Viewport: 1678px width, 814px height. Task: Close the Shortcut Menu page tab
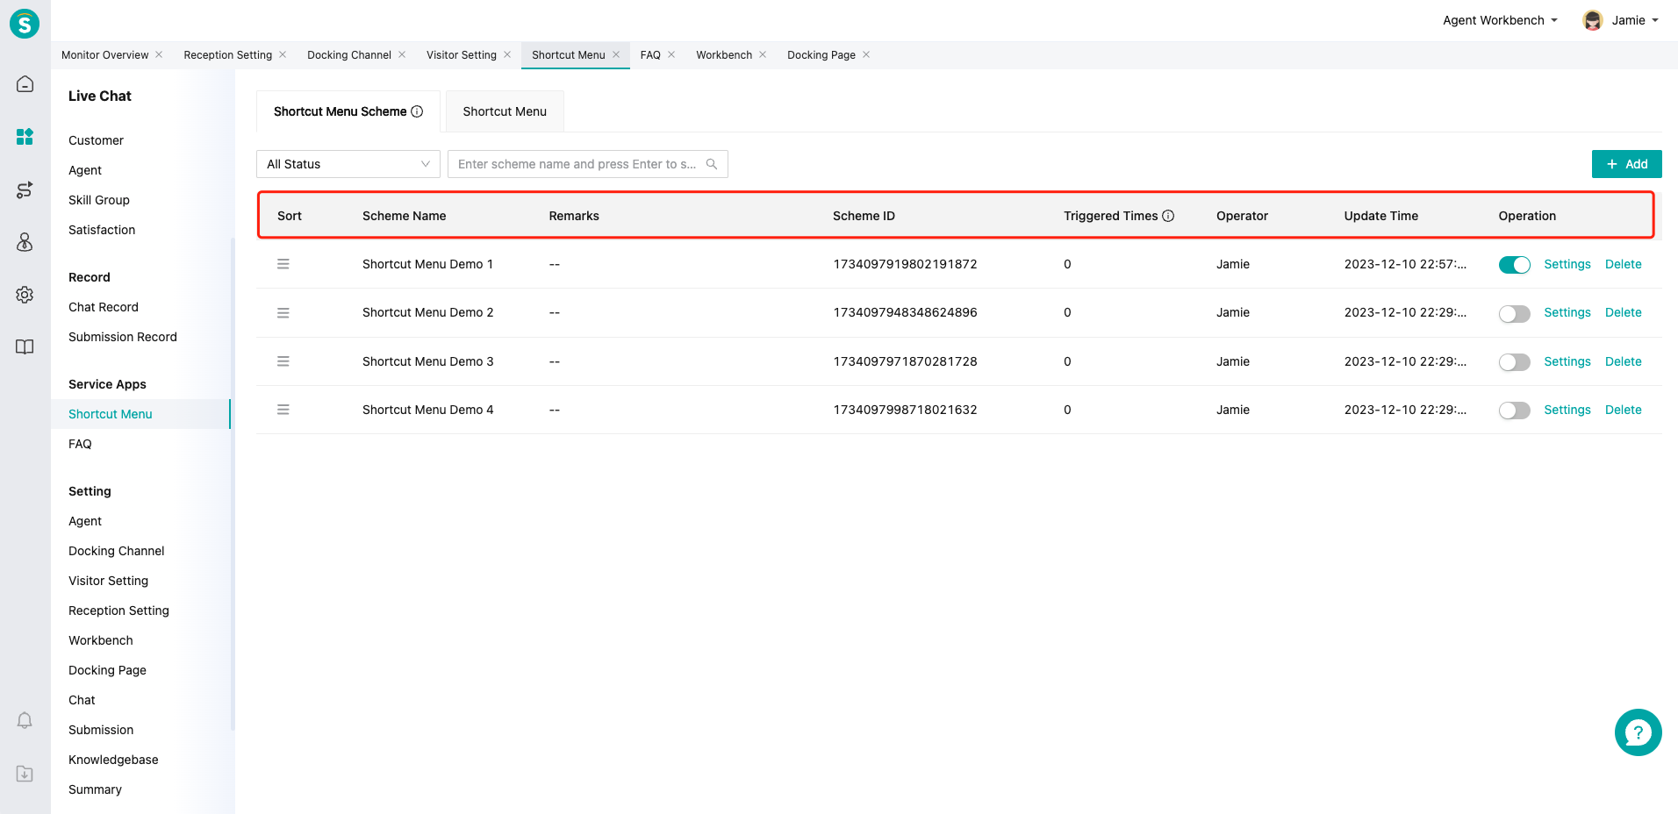click(x=616, y=54)
